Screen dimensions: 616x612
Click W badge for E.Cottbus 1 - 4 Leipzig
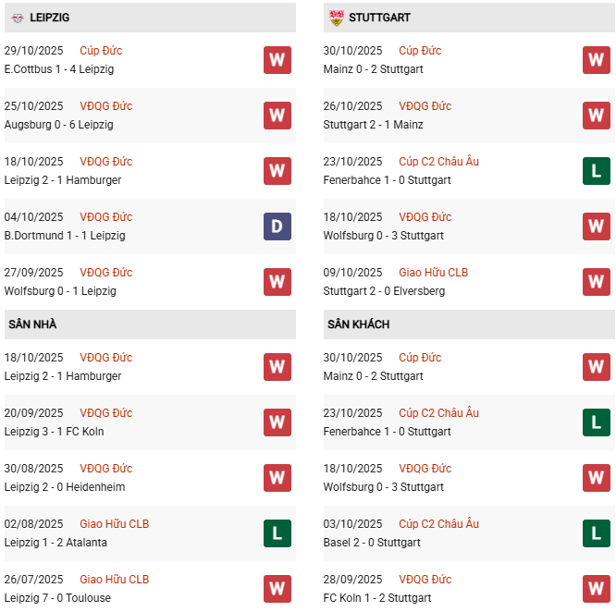pos(277,60)
